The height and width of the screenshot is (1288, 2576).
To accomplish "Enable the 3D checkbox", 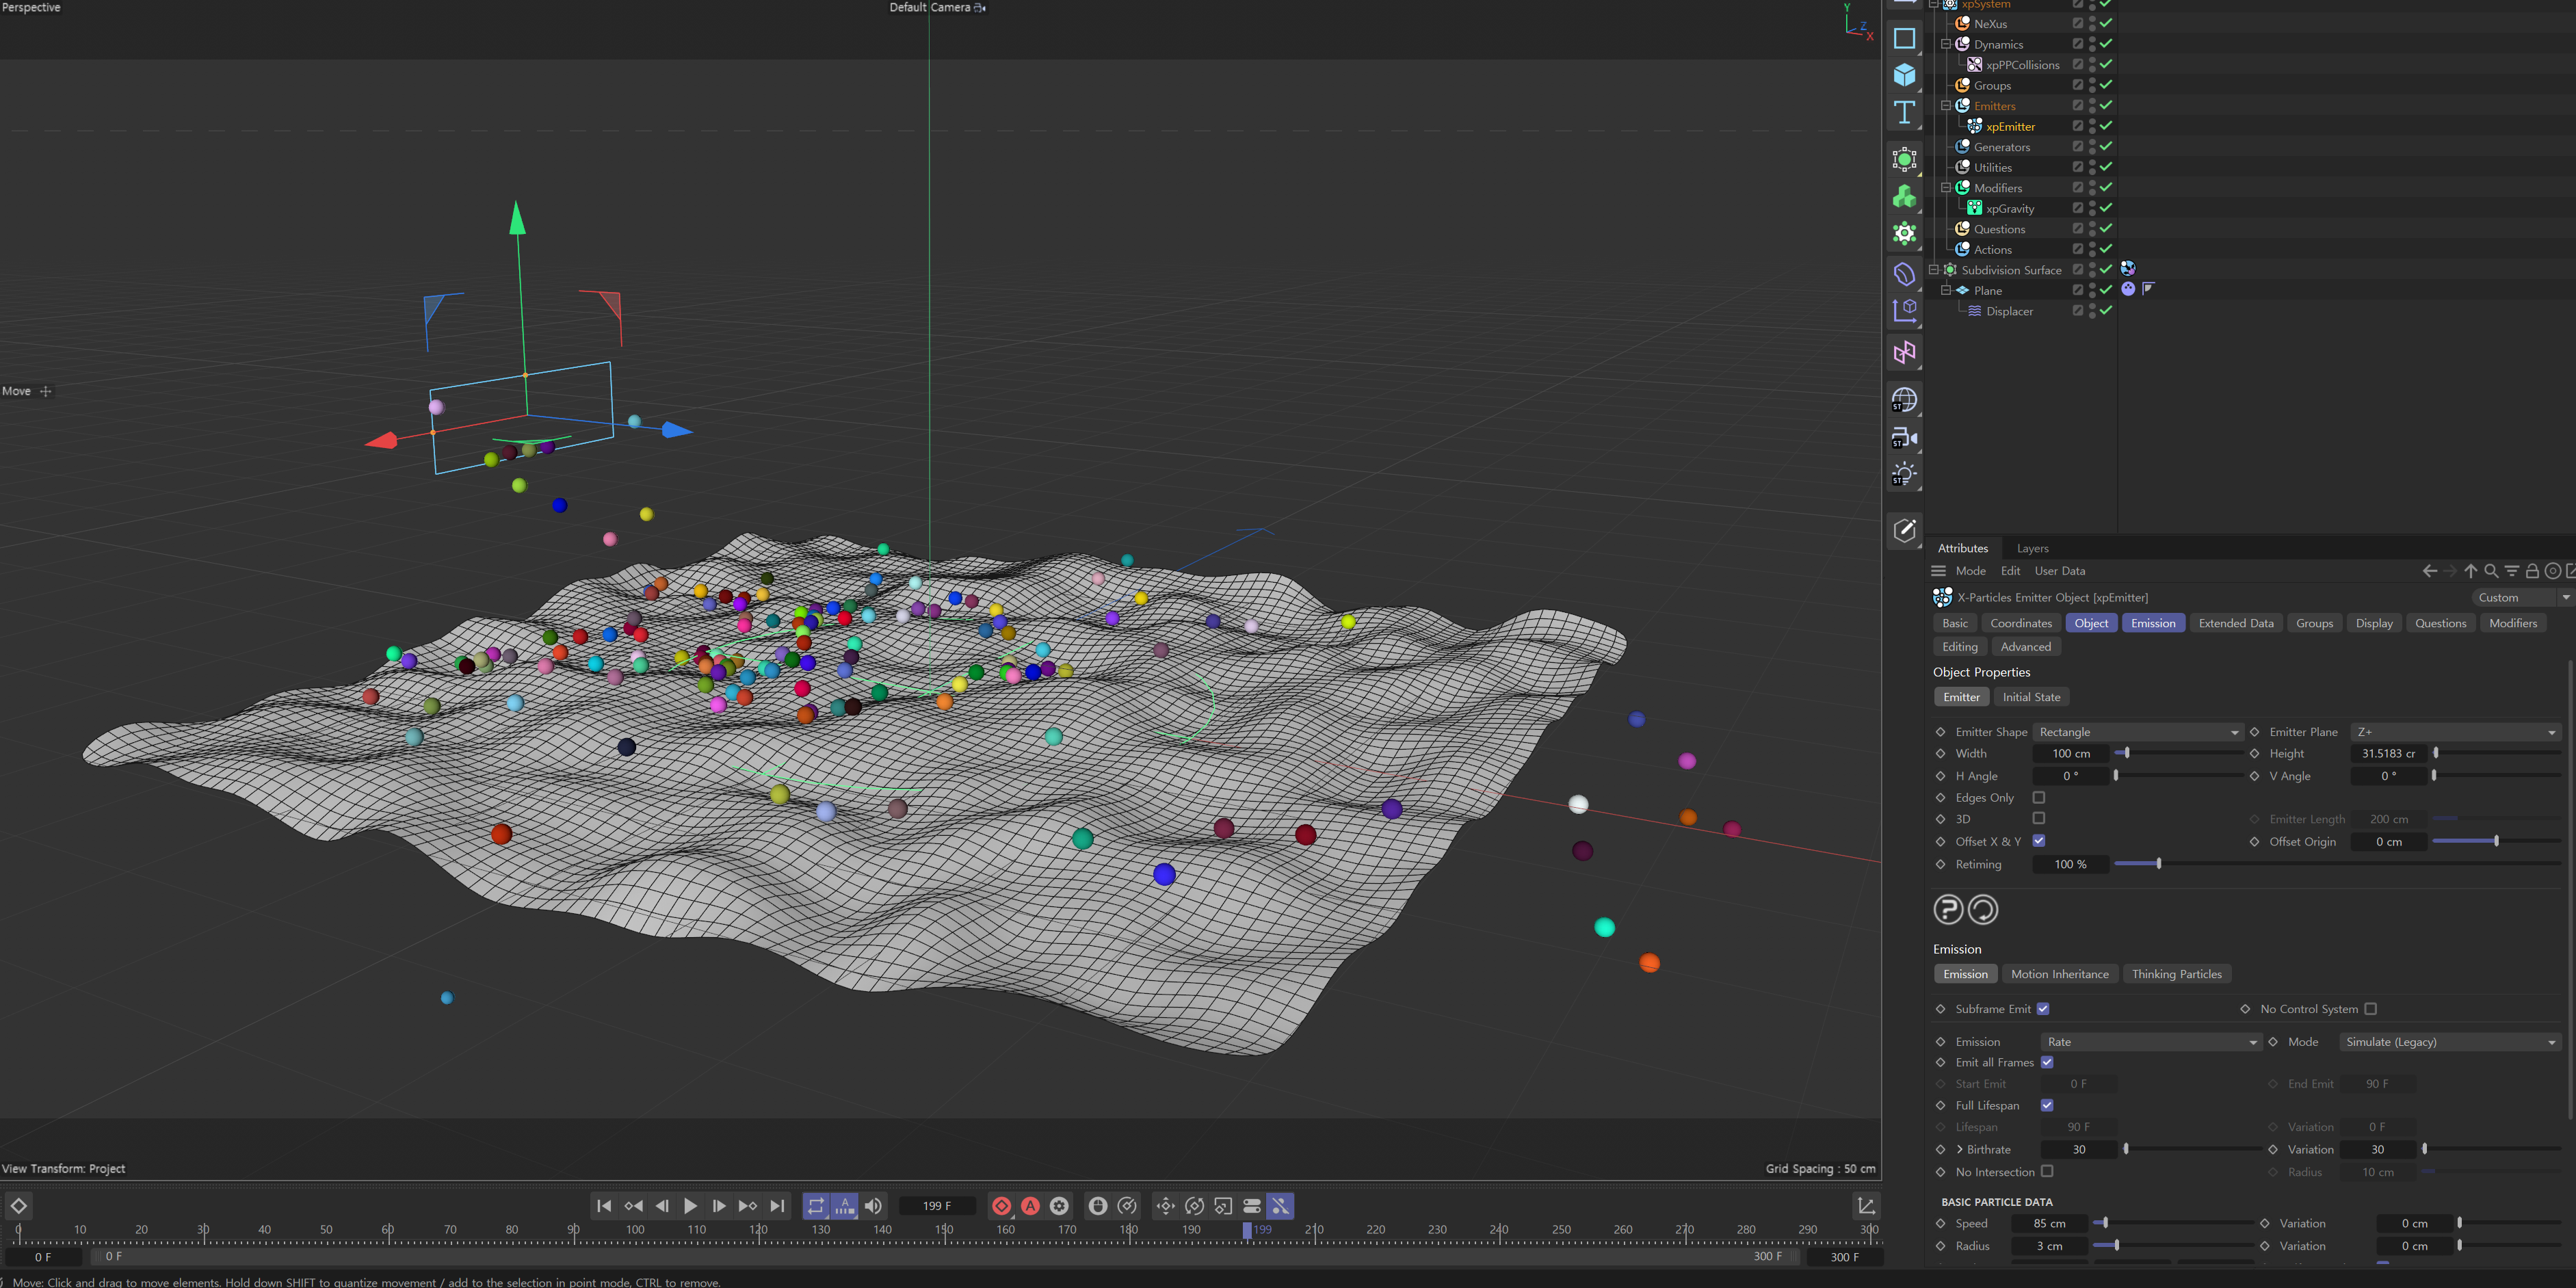I will [2038, 818].
